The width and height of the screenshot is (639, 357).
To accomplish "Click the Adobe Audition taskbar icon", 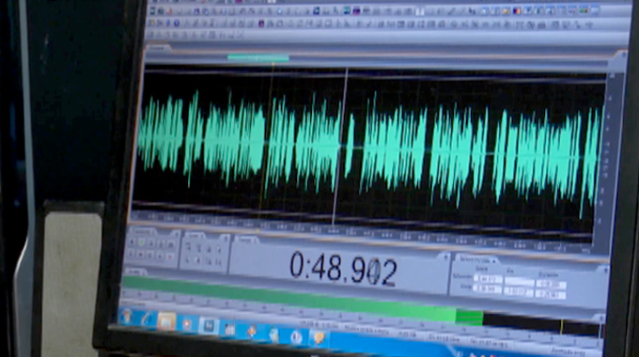I will (209, 326).
